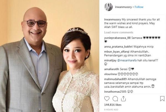
Task: Share the post using the upload arrow icon
Action: [123, 99]
